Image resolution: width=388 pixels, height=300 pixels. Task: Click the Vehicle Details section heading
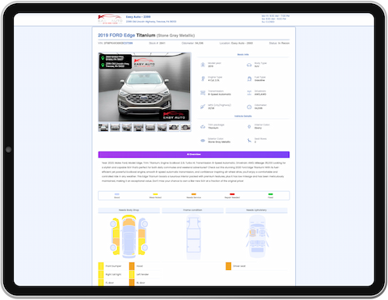point(243,116)
